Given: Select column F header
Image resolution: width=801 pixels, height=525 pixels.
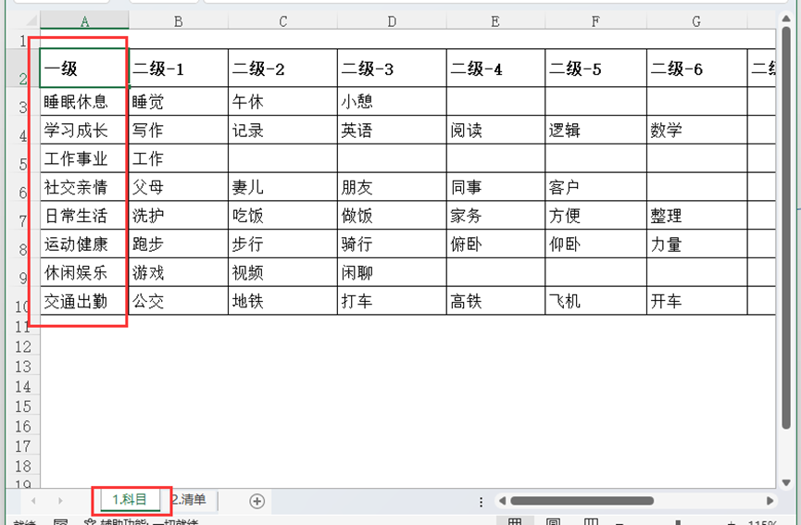Looking at the screenshot, I should [x=595, y=21].
